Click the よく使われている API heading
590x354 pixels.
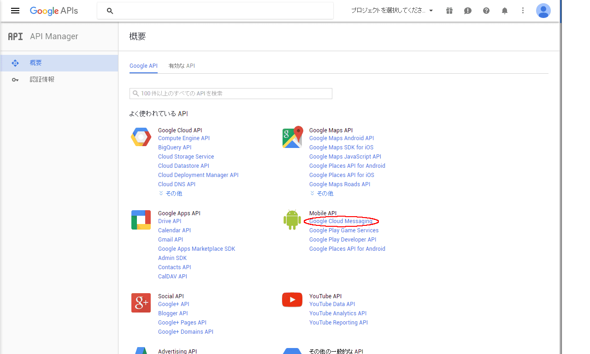[x=159, y=113]
